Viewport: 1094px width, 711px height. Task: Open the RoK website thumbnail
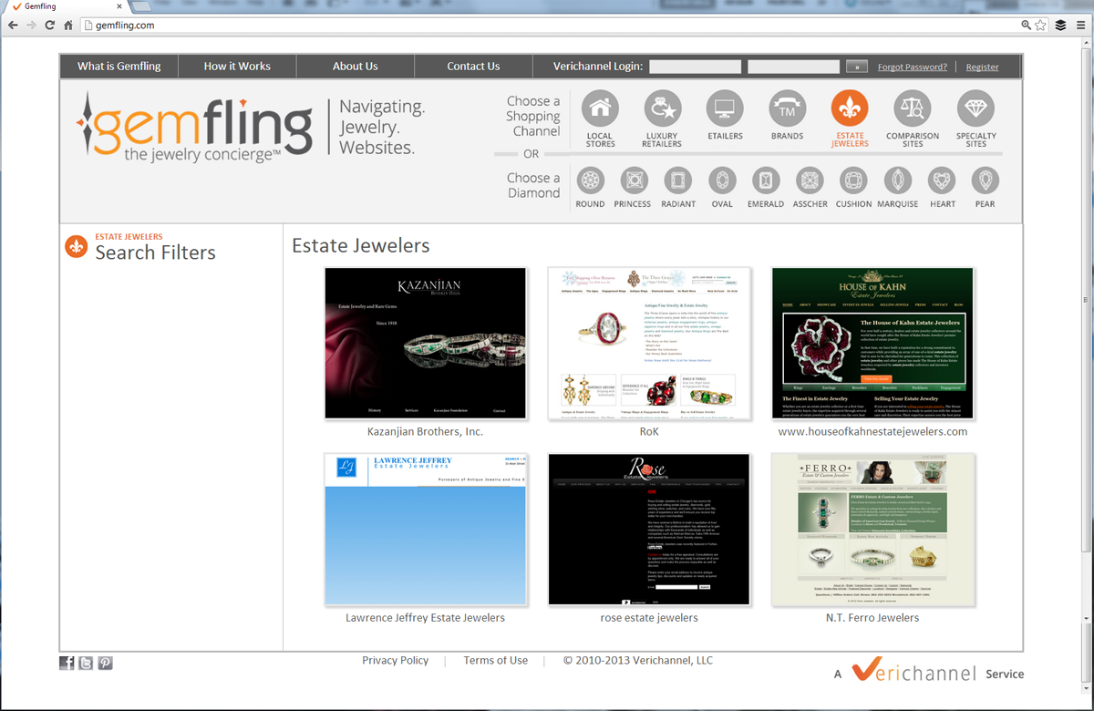tap(649, 343)
